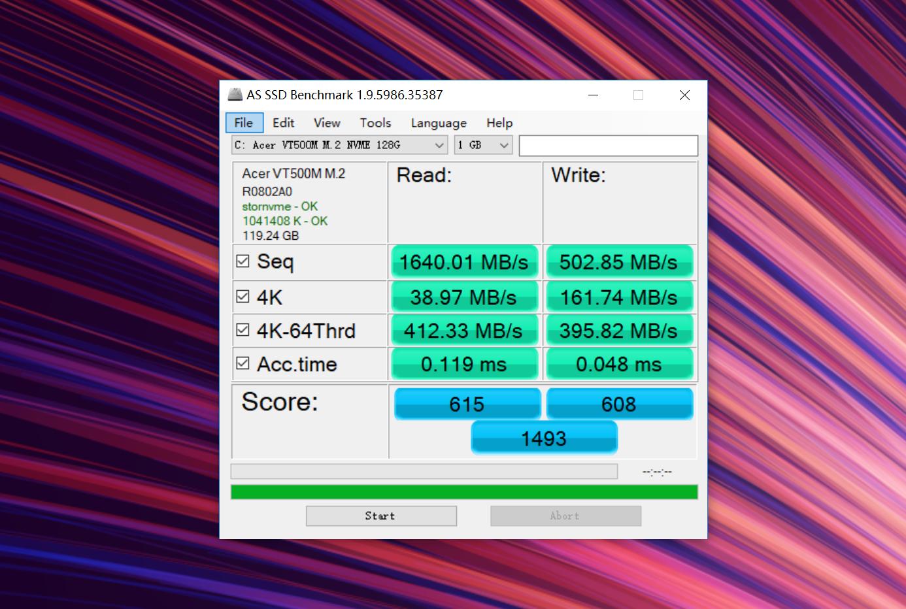Click the Score: label

tap(280, 402)
